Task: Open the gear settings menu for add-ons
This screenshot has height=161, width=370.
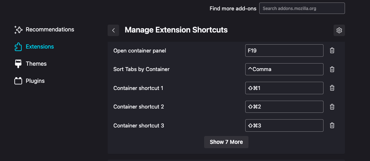Action: coord(339,30)
